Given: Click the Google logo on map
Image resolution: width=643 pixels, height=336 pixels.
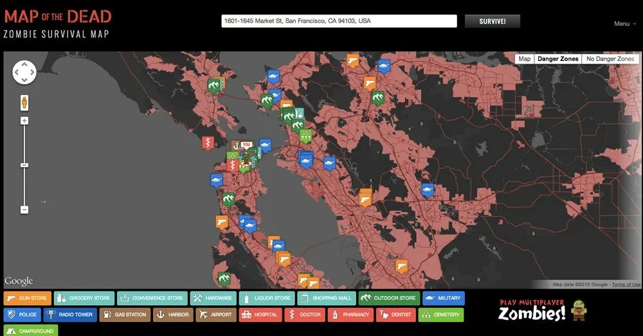Looking at the screenshot, I should [19, 281].
